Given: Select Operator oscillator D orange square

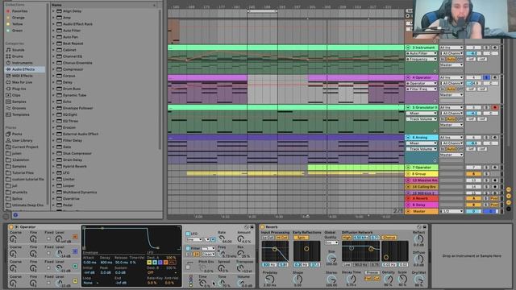Looking at the screenshot, I should coord(75,237).
